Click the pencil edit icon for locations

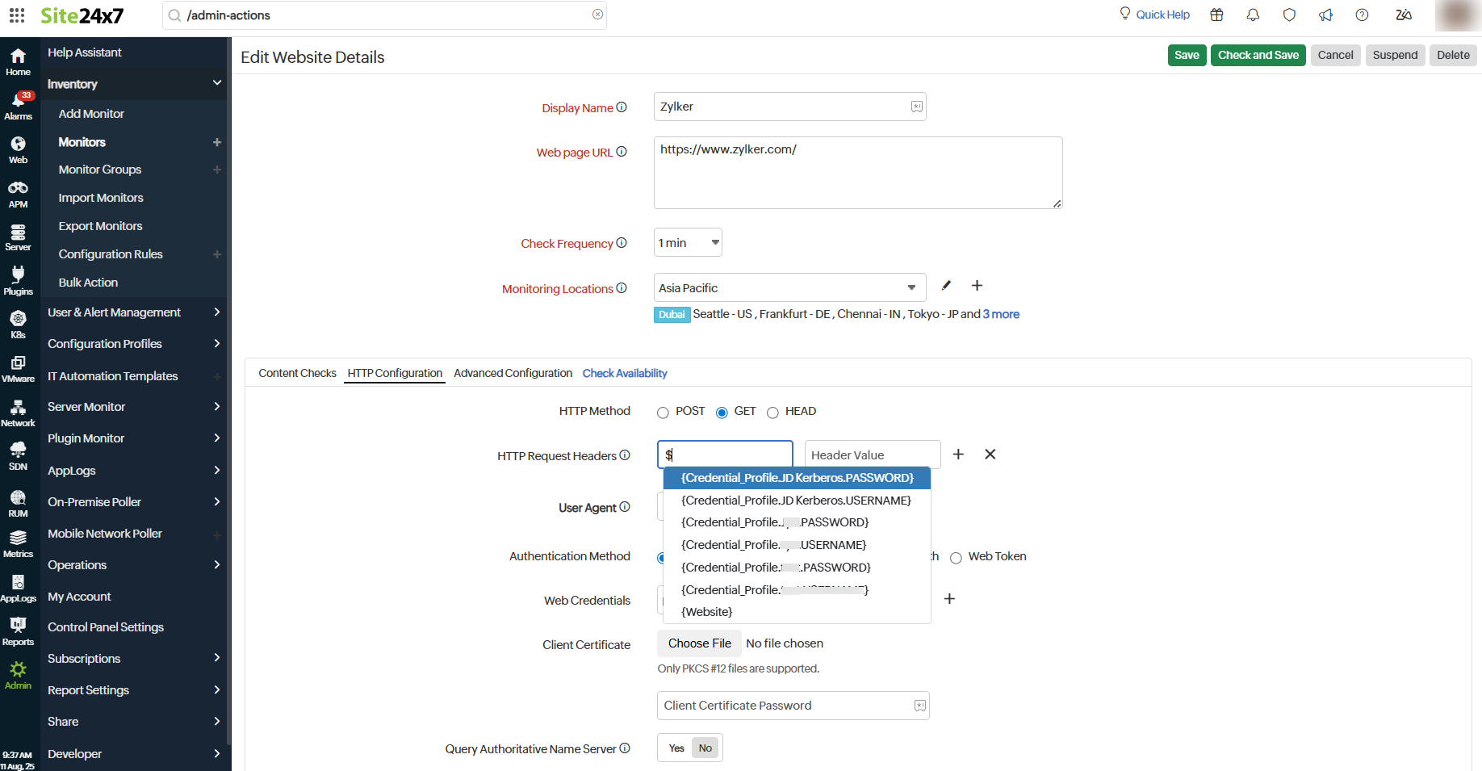(946, 286)
